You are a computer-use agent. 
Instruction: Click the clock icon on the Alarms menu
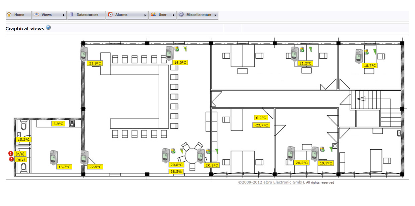110,14
